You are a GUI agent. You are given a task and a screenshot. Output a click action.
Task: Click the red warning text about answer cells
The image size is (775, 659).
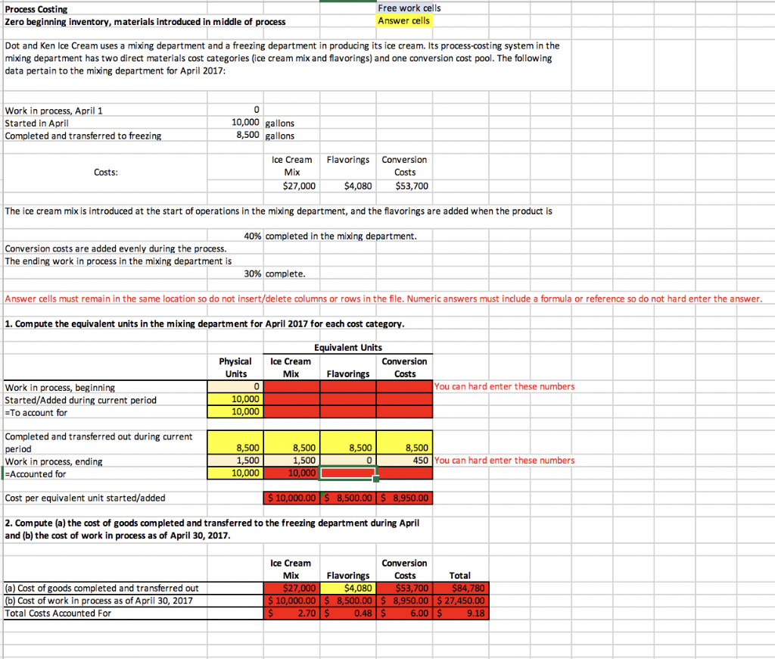pyautogui.click(x=382, y=299)
